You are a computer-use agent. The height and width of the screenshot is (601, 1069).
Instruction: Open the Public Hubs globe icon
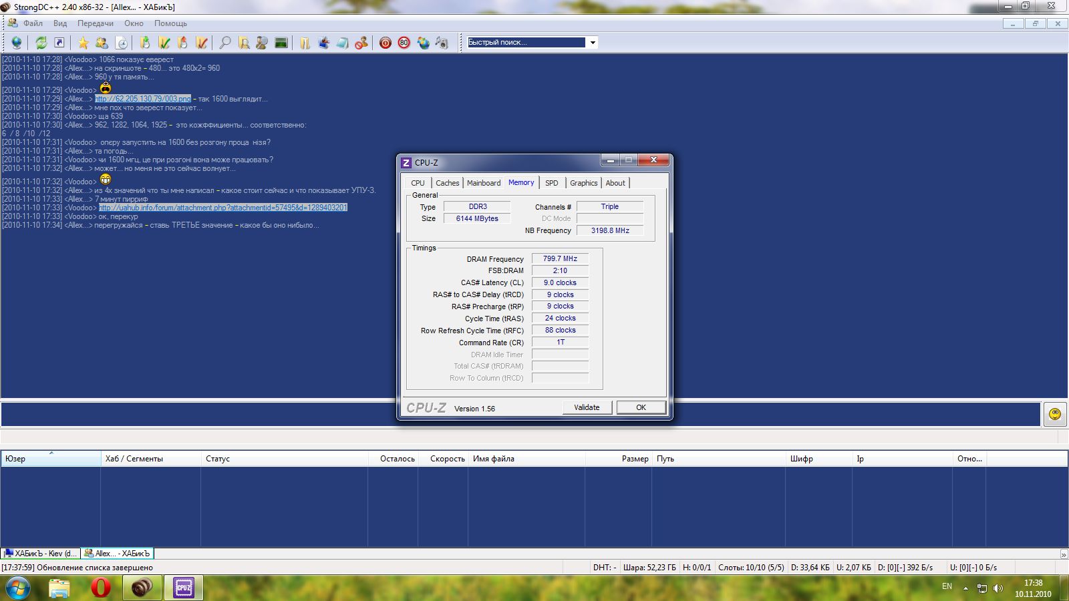17,43
